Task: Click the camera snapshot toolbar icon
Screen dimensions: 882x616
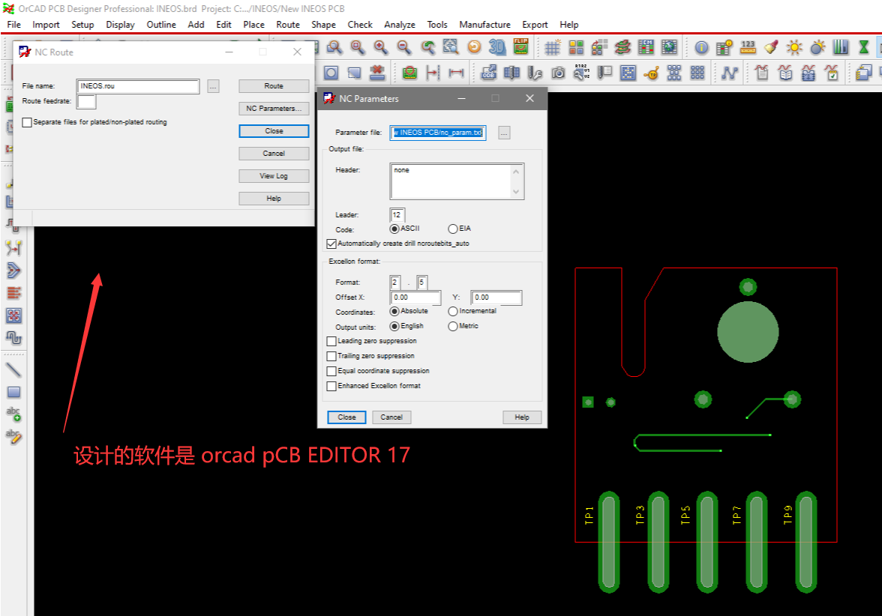Action: pos(558,73)
